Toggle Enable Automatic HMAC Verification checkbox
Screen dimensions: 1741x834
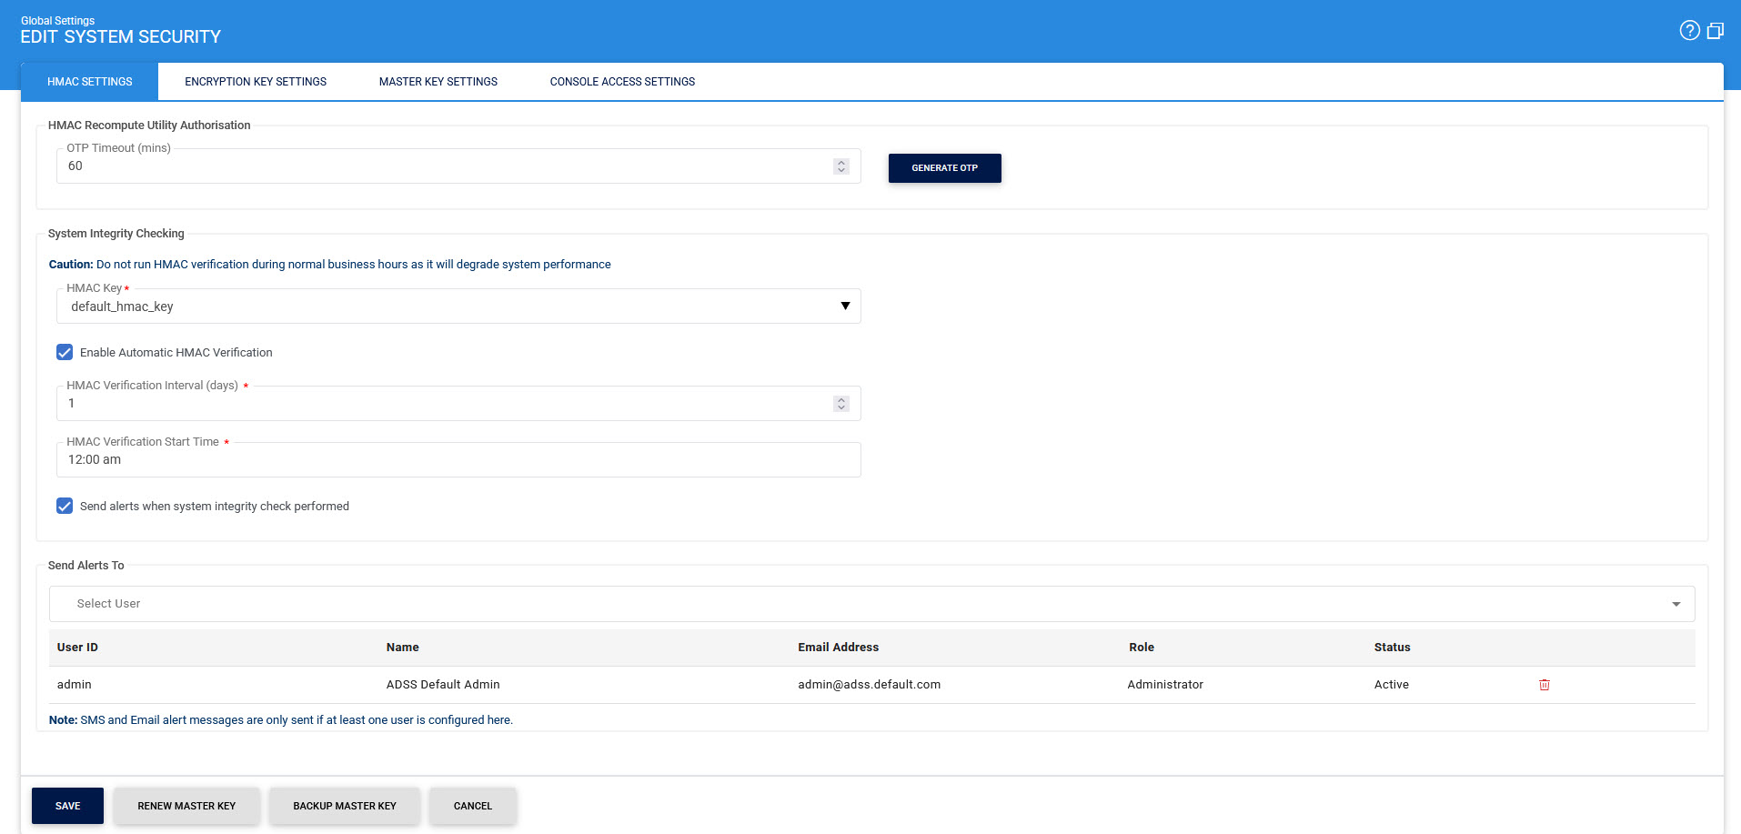pyautogui.click(x=65, y=353)
